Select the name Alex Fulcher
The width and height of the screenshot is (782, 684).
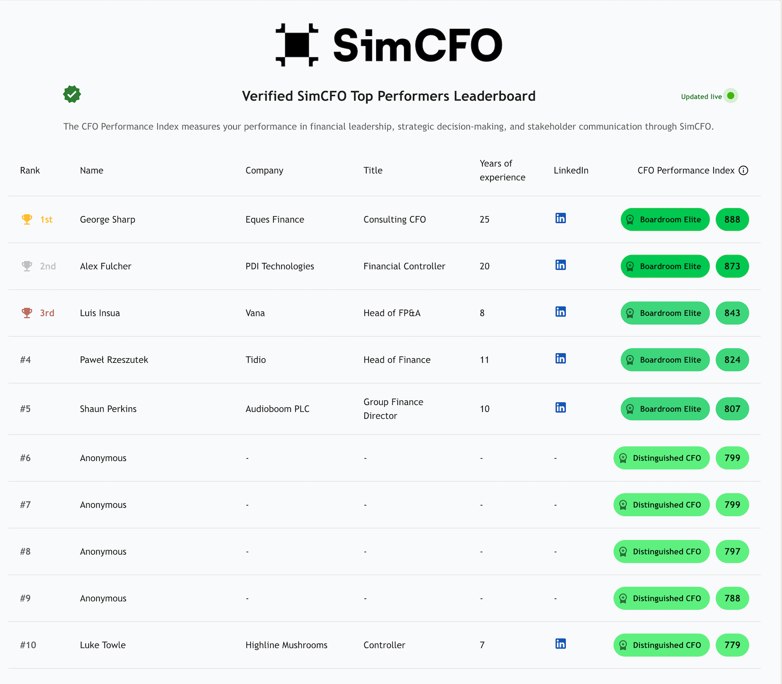(106, 266)
